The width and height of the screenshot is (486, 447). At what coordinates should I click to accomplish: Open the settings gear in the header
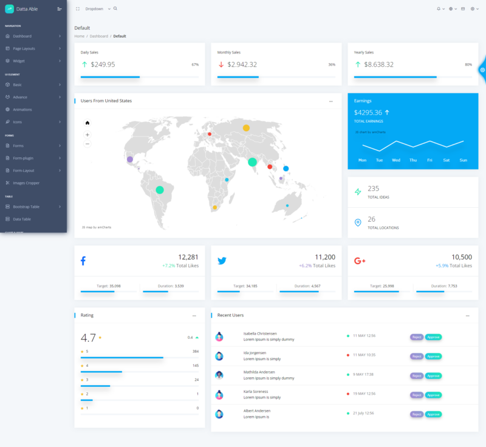[473, 9]
